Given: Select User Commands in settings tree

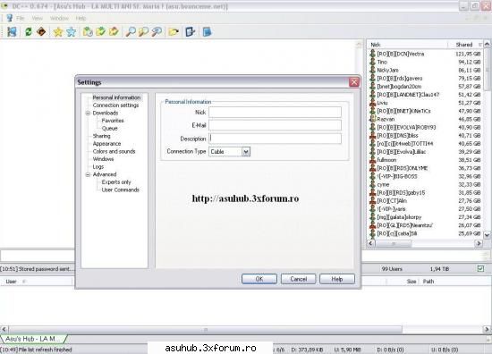Looking at the screenshot, I should (120, 190).
